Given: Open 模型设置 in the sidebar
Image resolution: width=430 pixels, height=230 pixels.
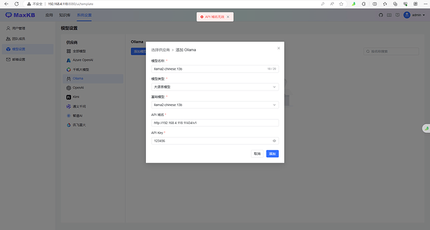Looking at the screenshot, I should (x=27, y=49).
